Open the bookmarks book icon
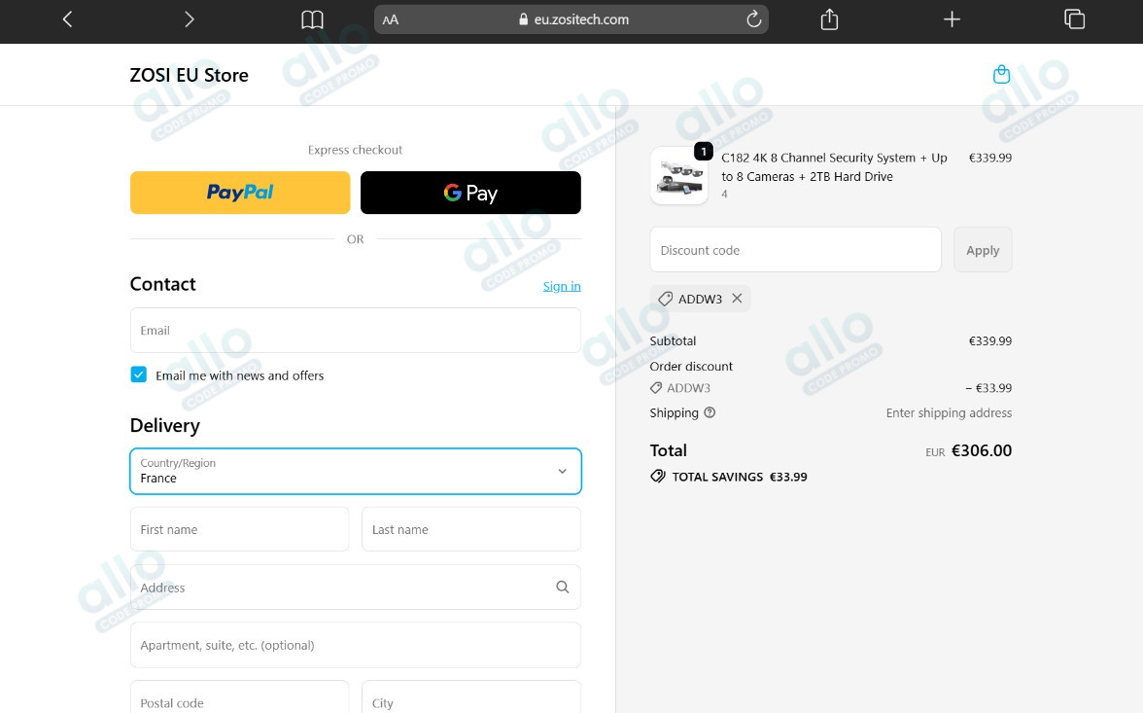This screenshot has height=713, width=1143. [312, 19]
